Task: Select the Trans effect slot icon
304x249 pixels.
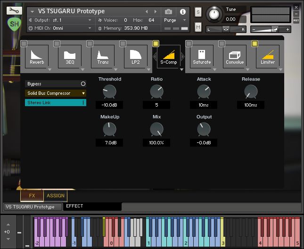Action: click(103, 56)
